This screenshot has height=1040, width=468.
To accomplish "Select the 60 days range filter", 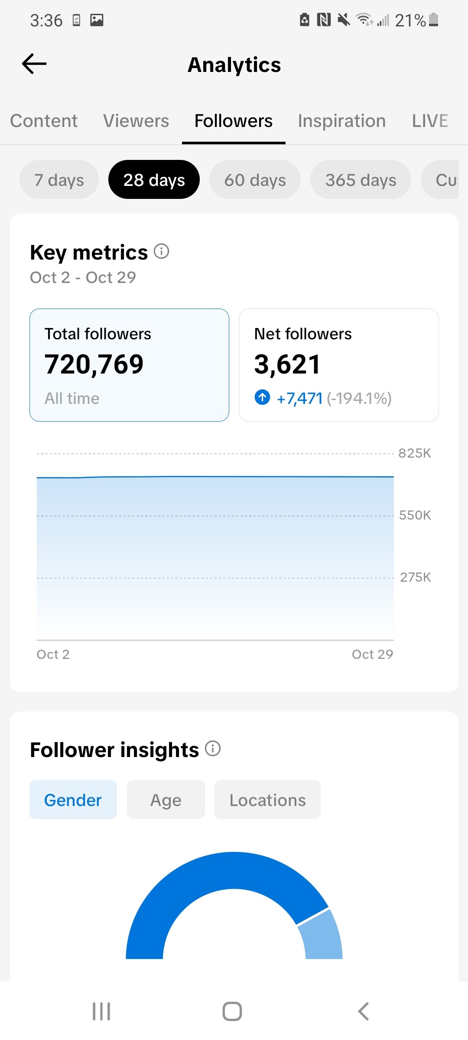I will click(255, 180).
